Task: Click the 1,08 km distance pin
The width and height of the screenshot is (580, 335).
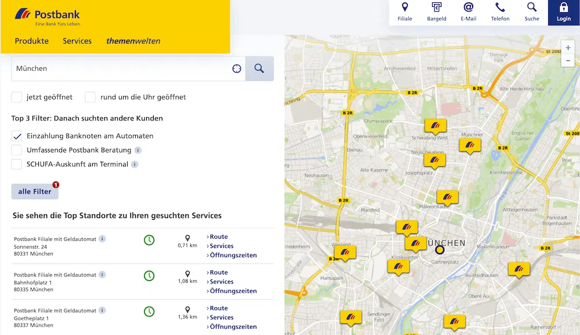Action: click(187, 274)
